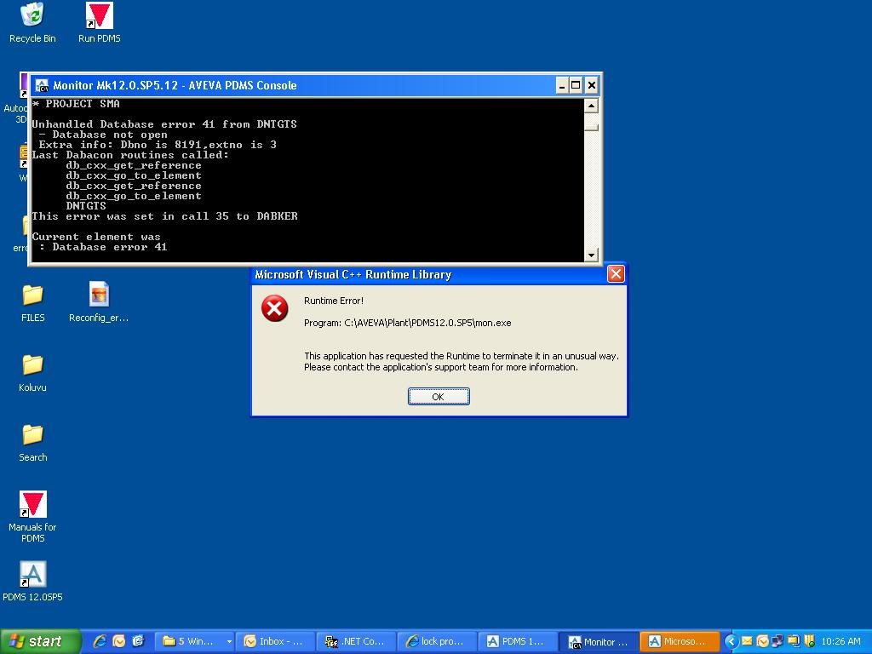Select the FILES folder on the desktop
Screen dimensions: 872x654
click(33, 303)
